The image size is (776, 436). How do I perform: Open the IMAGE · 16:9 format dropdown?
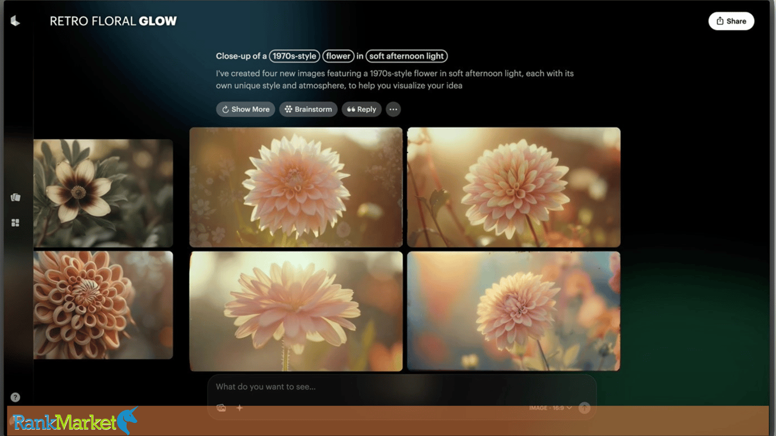[550, 408]
